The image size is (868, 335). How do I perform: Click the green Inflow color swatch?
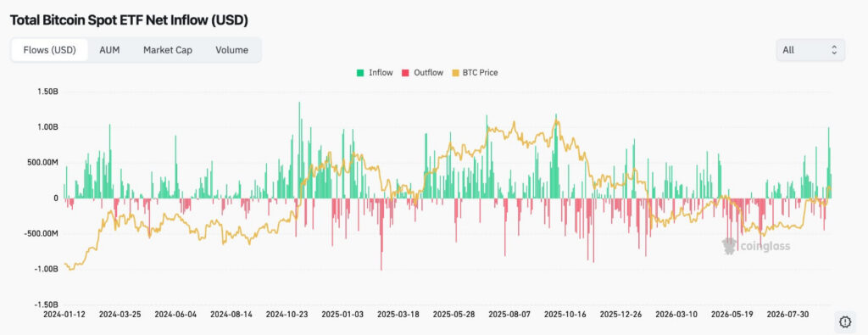click(359, 73)
